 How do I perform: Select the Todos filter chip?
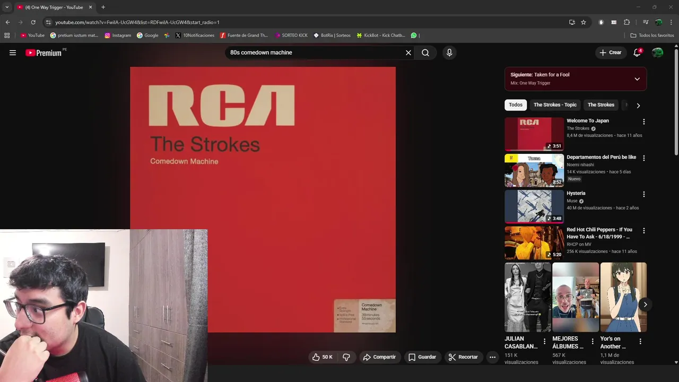pyautogui.click(x=516, y=105)
